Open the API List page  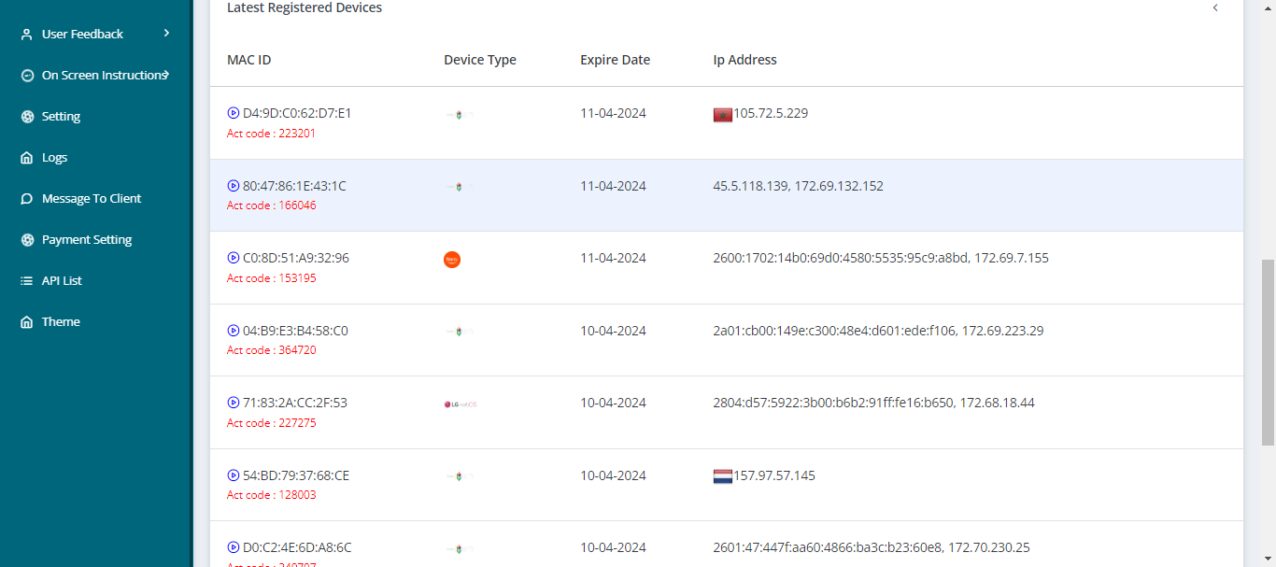62,281
